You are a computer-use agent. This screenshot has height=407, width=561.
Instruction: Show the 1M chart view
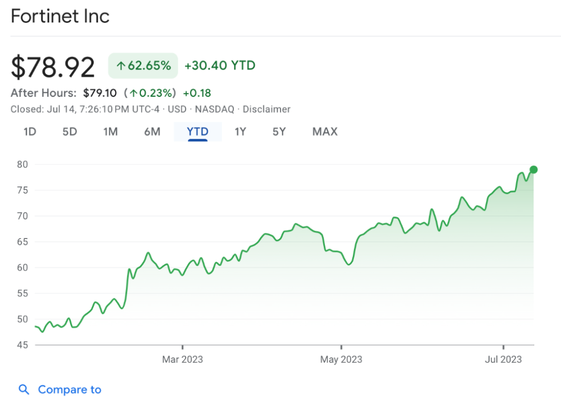(111, 132)
